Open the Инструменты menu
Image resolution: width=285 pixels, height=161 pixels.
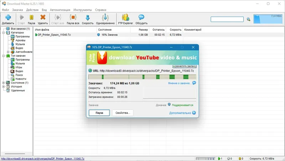[x=83, y=10]
